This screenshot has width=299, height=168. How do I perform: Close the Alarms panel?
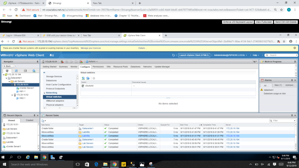296,80
